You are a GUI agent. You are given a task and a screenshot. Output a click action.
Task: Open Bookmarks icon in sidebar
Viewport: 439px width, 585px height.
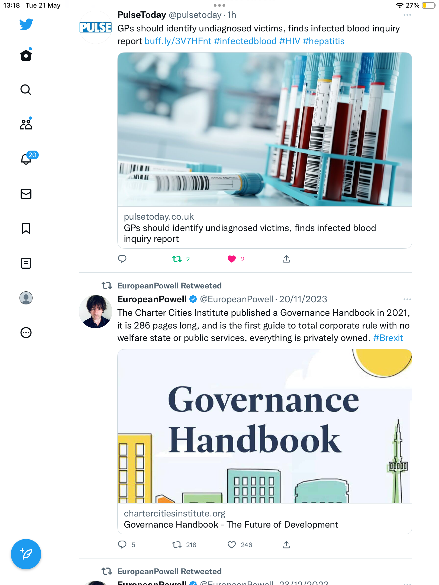click(x=26, y=229)
